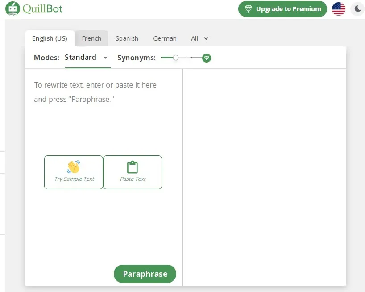Viewport: 365px width, 292px height.
Task: Switch to the French language tab
Action: 91,38
